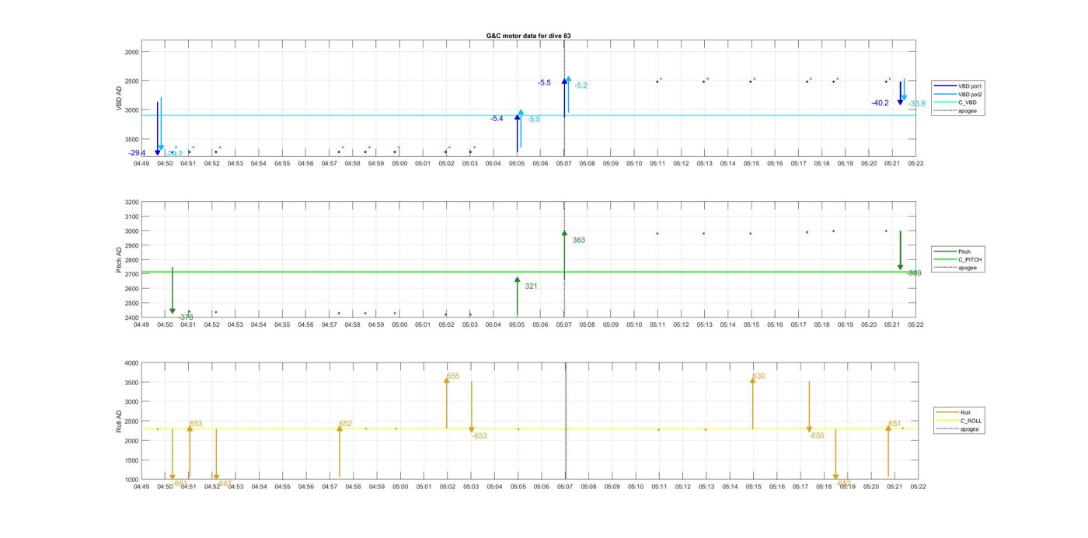The height and width of the screenshot is (538, 1088).
Task: Click 'Pitch' legend entry
Action: (x=964, y=252)
